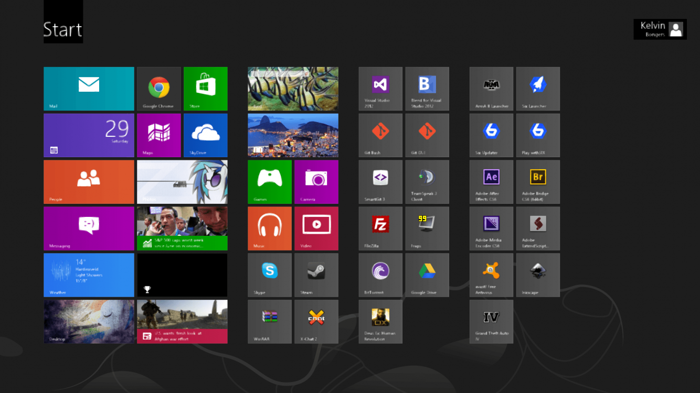Screen dimensions: 700x393
Task: Launch Fraps tile
Action: tap(427, 228)
